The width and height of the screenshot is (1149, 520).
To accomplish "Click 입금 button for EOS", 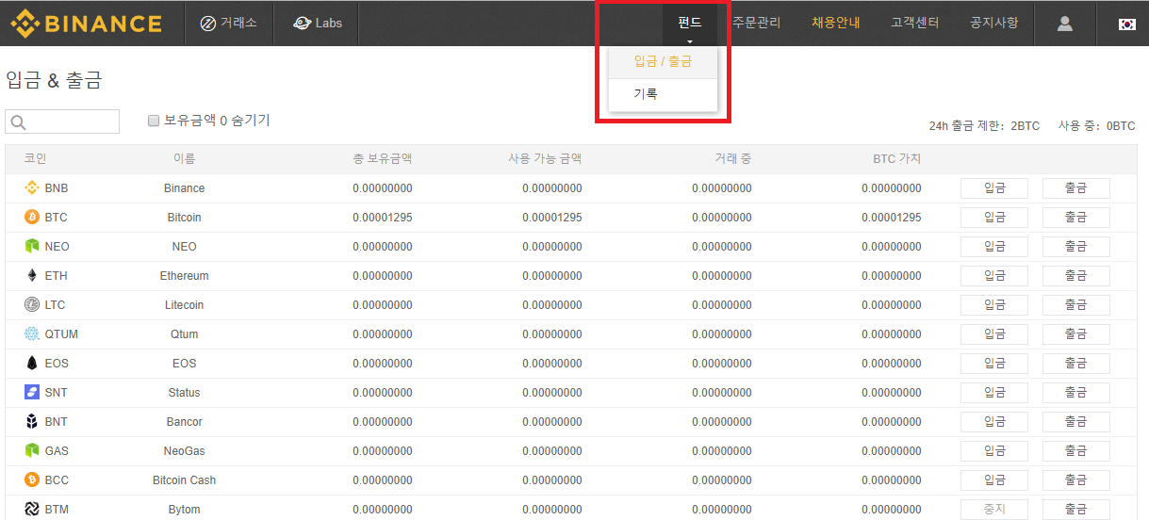I will (994, 364).
